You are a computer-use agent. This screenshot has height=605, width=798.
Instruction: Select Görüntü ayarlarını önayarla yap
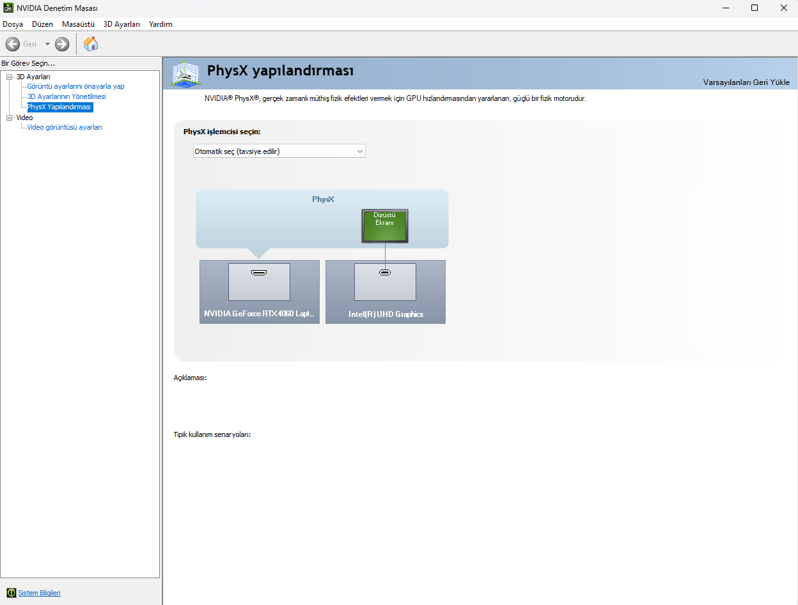[x=75, y=86]
